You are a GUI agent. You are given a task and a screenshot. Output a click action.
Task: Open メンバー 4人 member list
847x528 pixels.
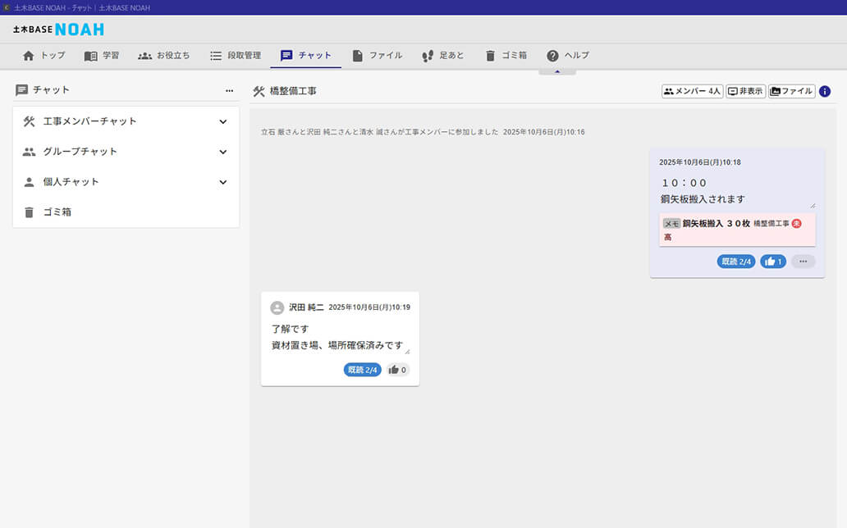[691, 91]
